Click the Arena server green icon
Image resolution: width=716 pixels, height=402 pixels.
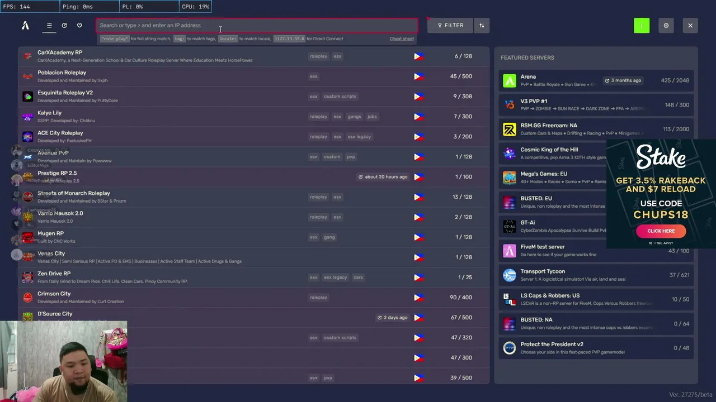point(509,80)
